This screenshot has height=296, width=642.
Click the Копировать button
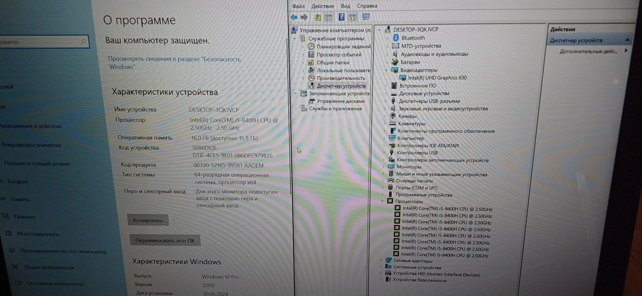[x=148, y=220]
